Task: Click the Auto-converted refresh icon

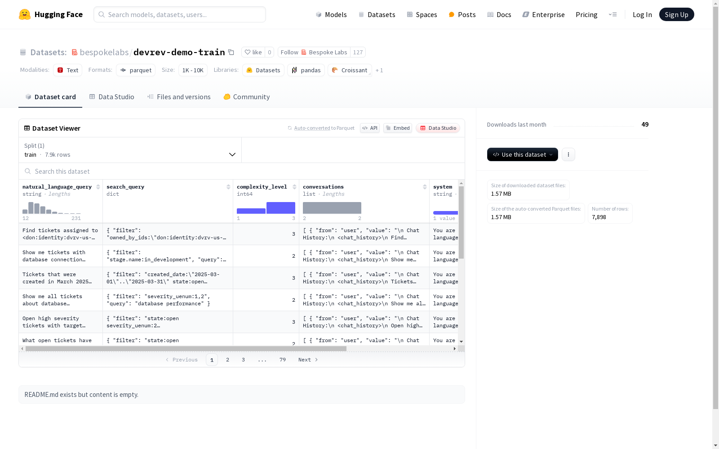Action: (x=290, y=128)
